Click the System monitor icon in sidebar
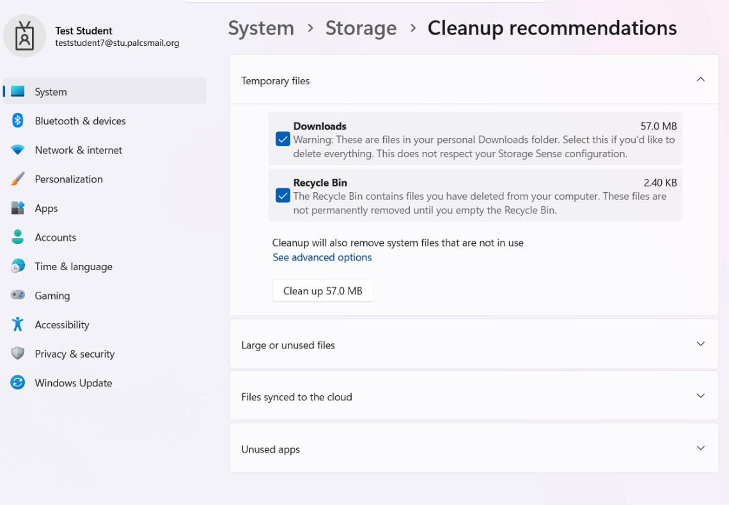Screen dimensions: 729x505 tap(18, 91)
